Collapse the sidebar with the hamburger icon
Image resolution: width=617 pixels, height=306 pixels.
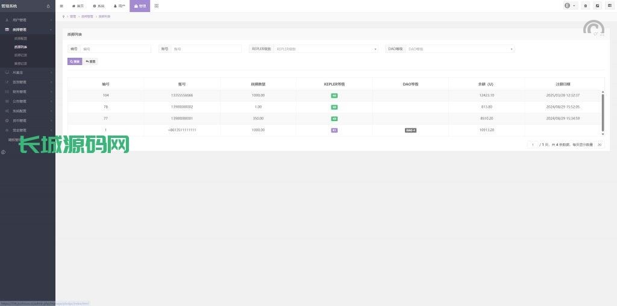click(x=61, y=6)
